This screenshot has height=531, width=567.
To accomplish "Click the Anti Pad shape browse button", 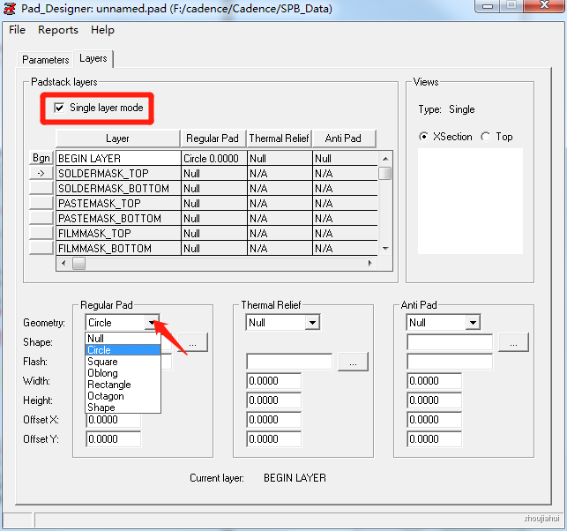I will [513, 342].
